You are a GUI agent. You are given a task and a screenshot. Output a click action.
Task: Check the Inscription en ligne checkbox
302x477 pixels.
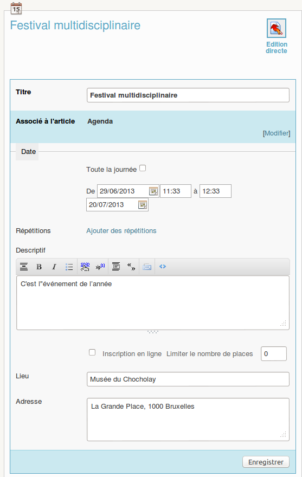[x=92, y=352]
